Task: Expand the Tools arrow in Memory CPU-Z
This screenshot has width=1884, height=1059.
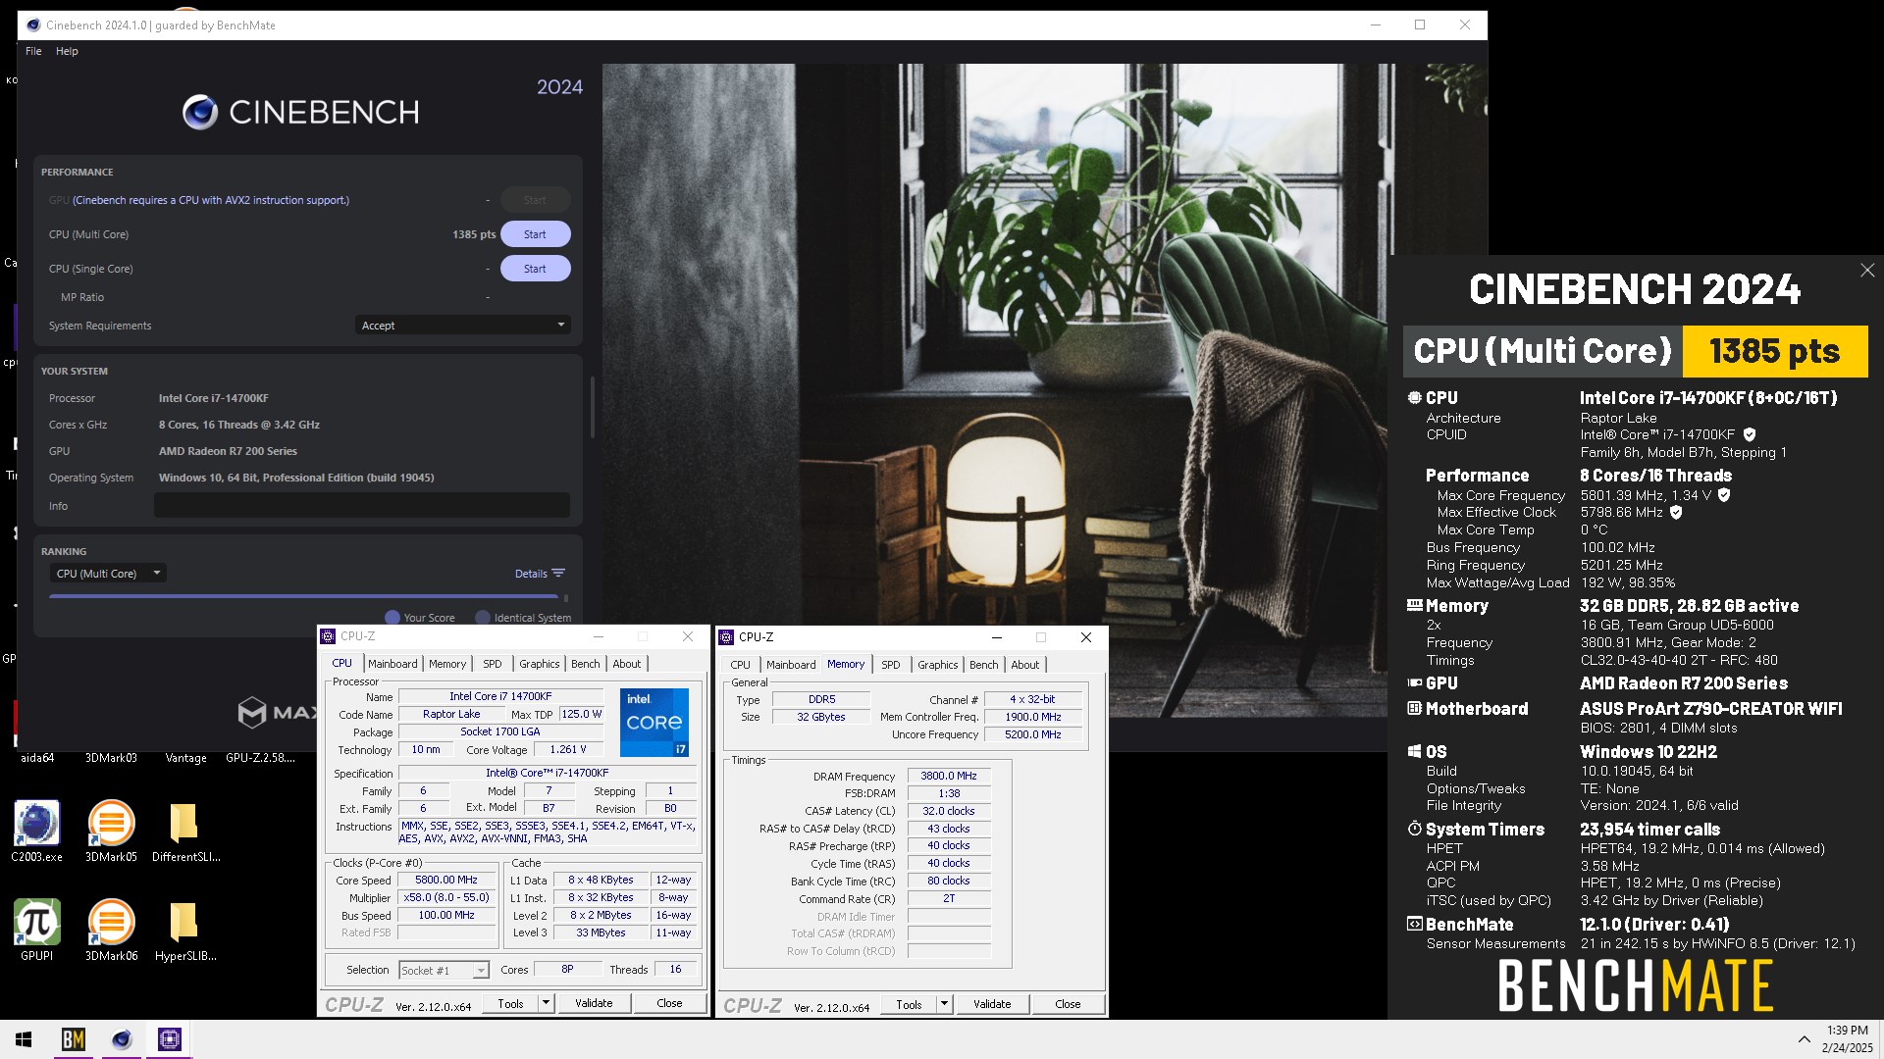Action: coord(945,1004)
